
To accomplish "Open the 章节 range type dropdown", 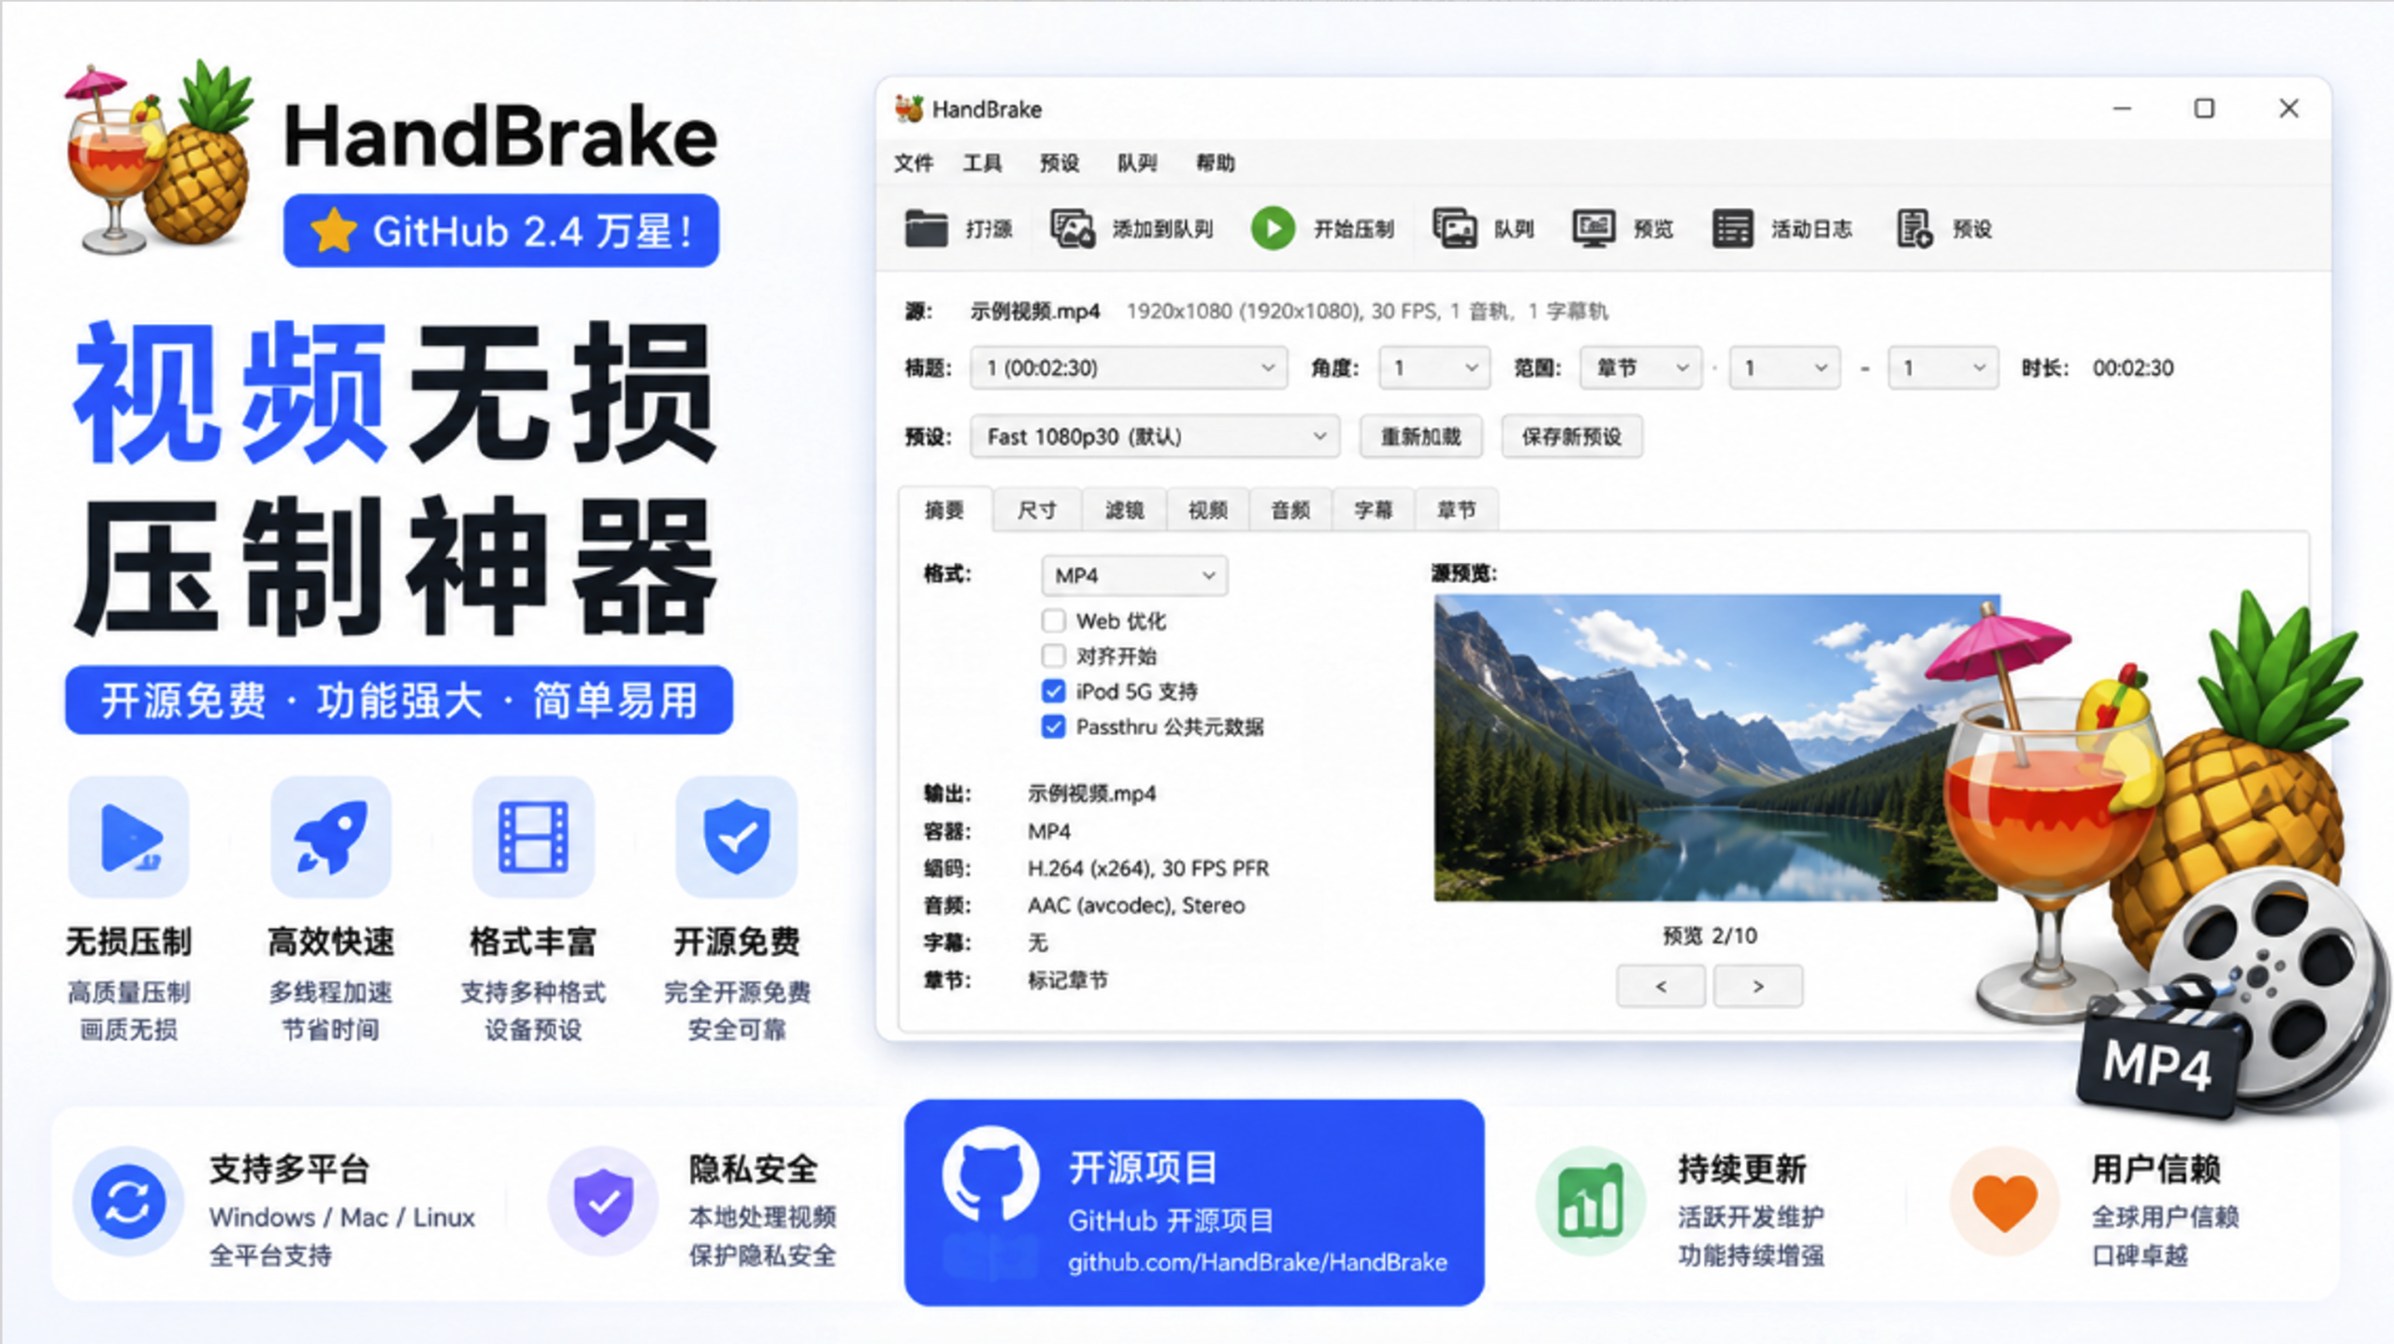I will (1640, 368).
